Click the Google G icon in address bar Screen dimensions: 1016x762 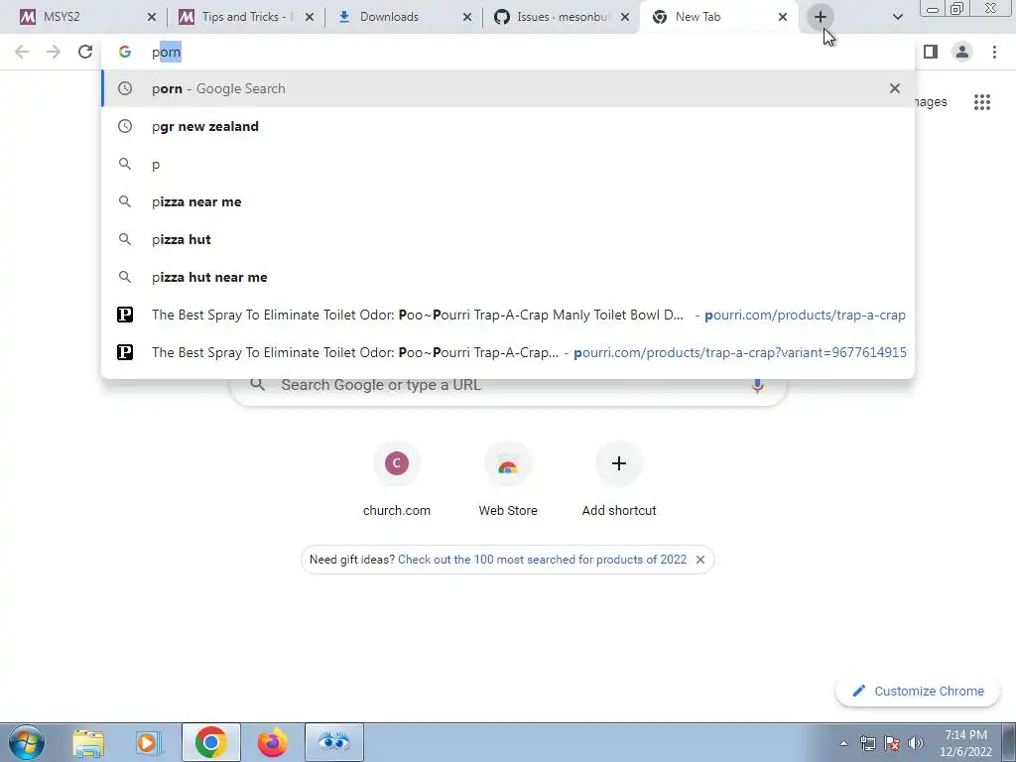point(125,52)
